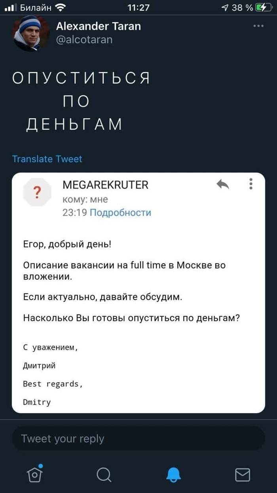277x493 pixels.
Task: Open the email's vertical dots menu
Action: [250, 184]
